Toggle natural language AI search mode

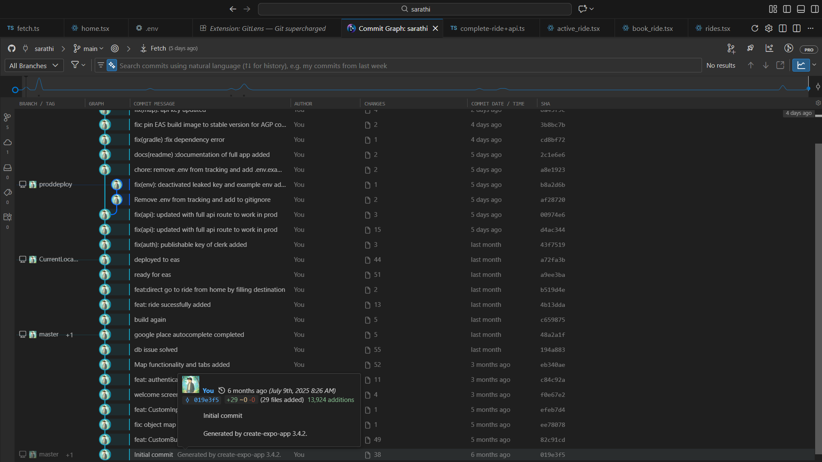(112, 66)
